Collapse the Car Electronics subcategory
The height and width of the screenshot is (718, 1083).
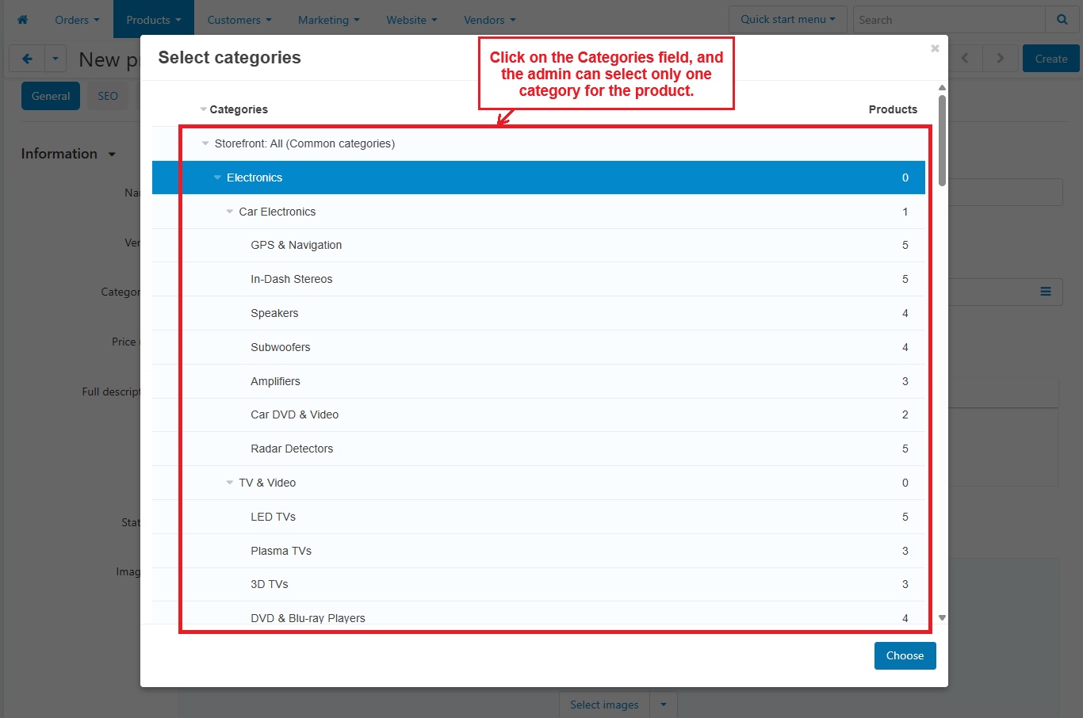(x=230, y=212)
